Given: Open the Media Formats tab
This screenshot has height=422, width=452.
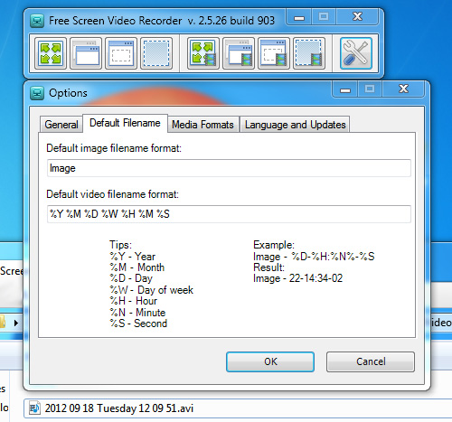Looking at the screenshot, I should pos(202,125).
